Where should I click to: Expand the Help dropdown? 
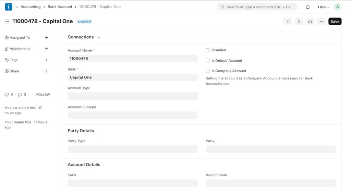point(324,7)
